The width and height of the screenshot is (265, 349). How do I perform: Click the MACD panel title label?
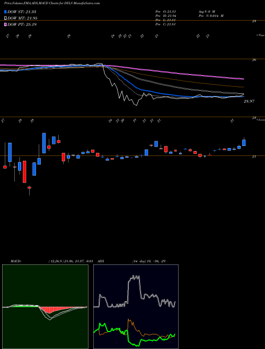tap(15, 261)
